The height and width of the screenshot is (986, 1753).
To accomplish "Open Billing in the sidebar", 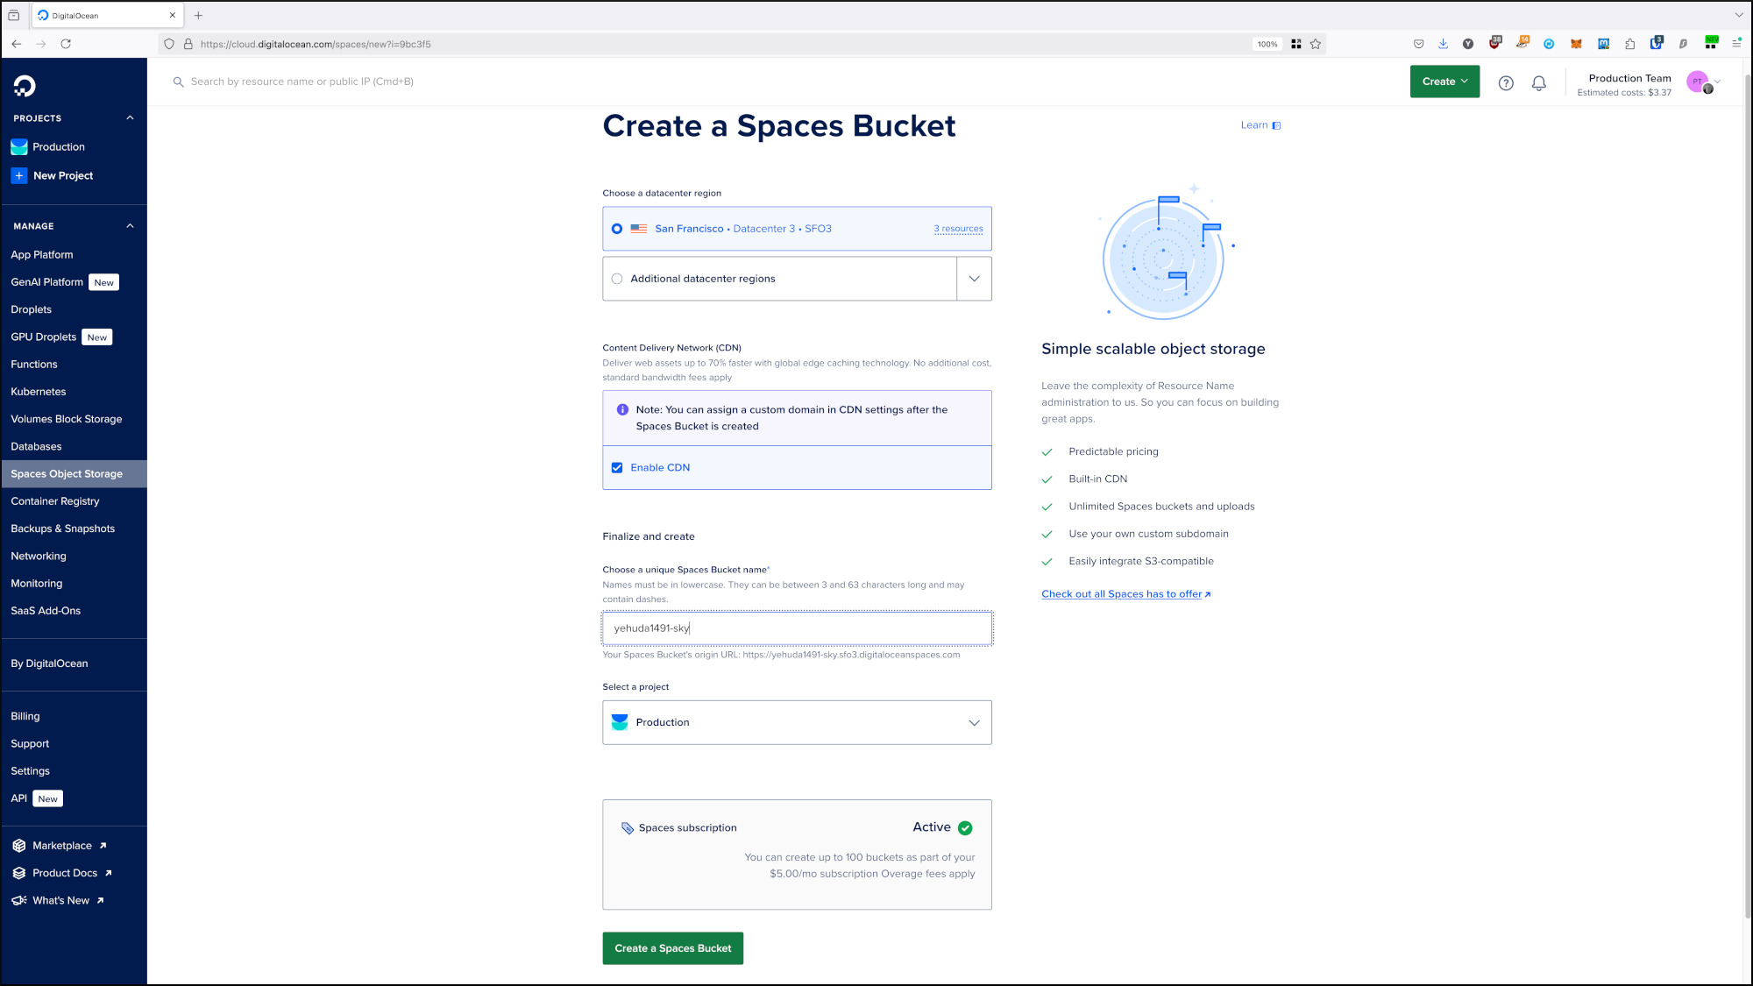I will pos(25,717).
